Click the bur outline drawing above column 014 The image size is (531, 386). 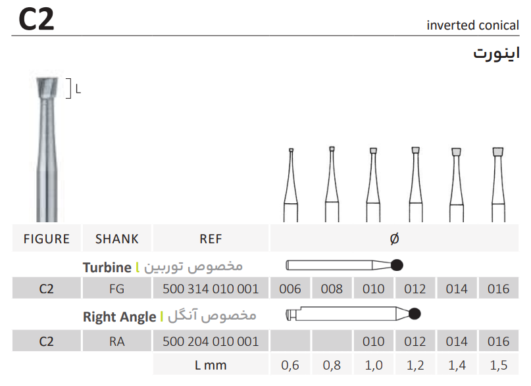point(457,185)
